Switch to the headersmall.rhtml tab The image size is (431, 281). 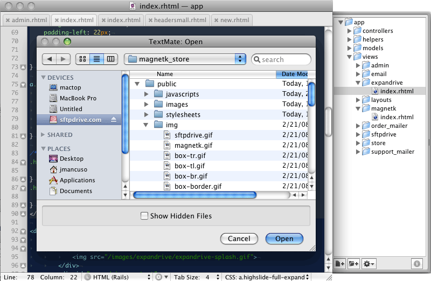(x=180, y=20)
